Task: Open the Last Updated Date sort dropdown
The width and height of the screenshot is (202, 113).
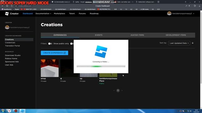Action: point(179,43)
